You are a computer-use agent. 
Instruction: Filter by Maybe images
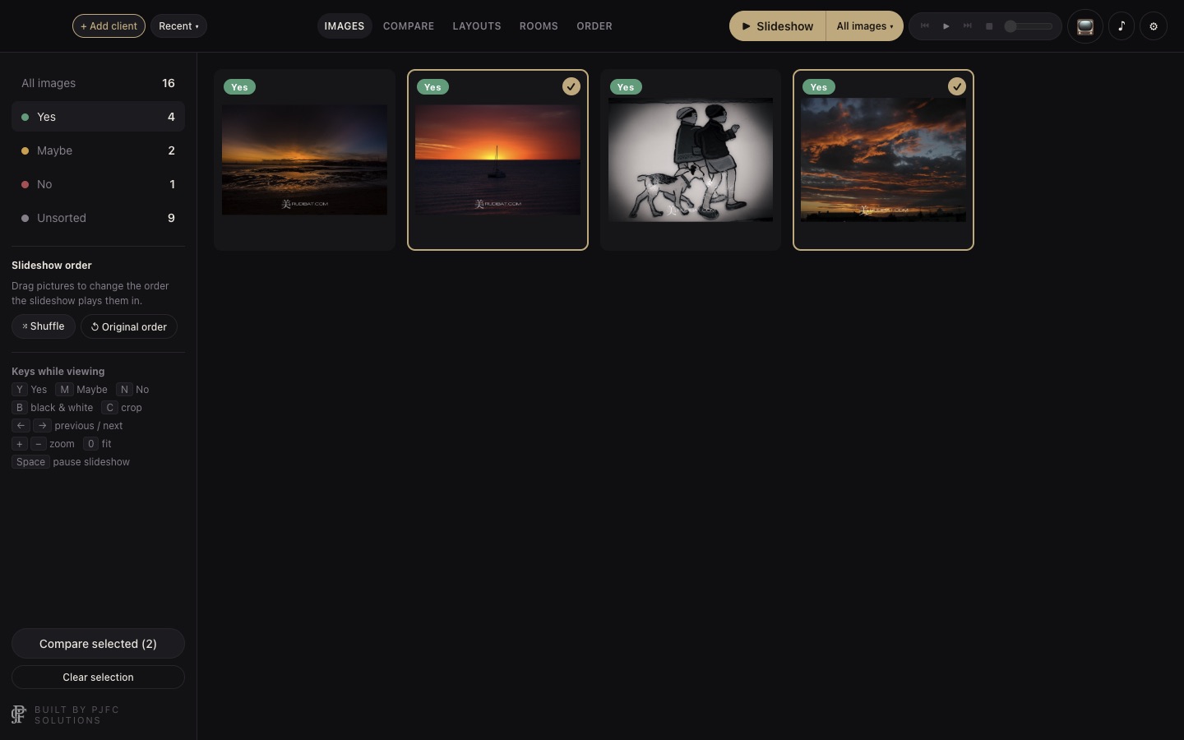pos(98,150)
